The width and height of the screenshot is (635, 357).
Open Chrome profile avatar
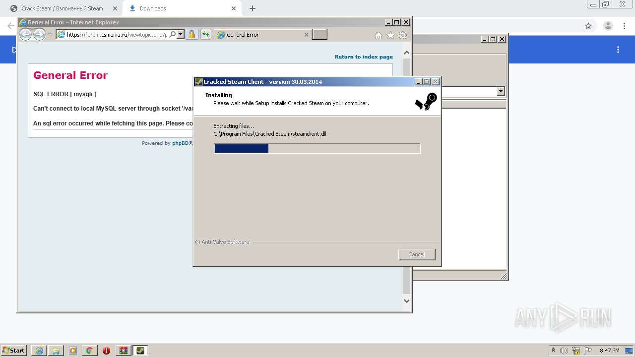click(608, 26)
